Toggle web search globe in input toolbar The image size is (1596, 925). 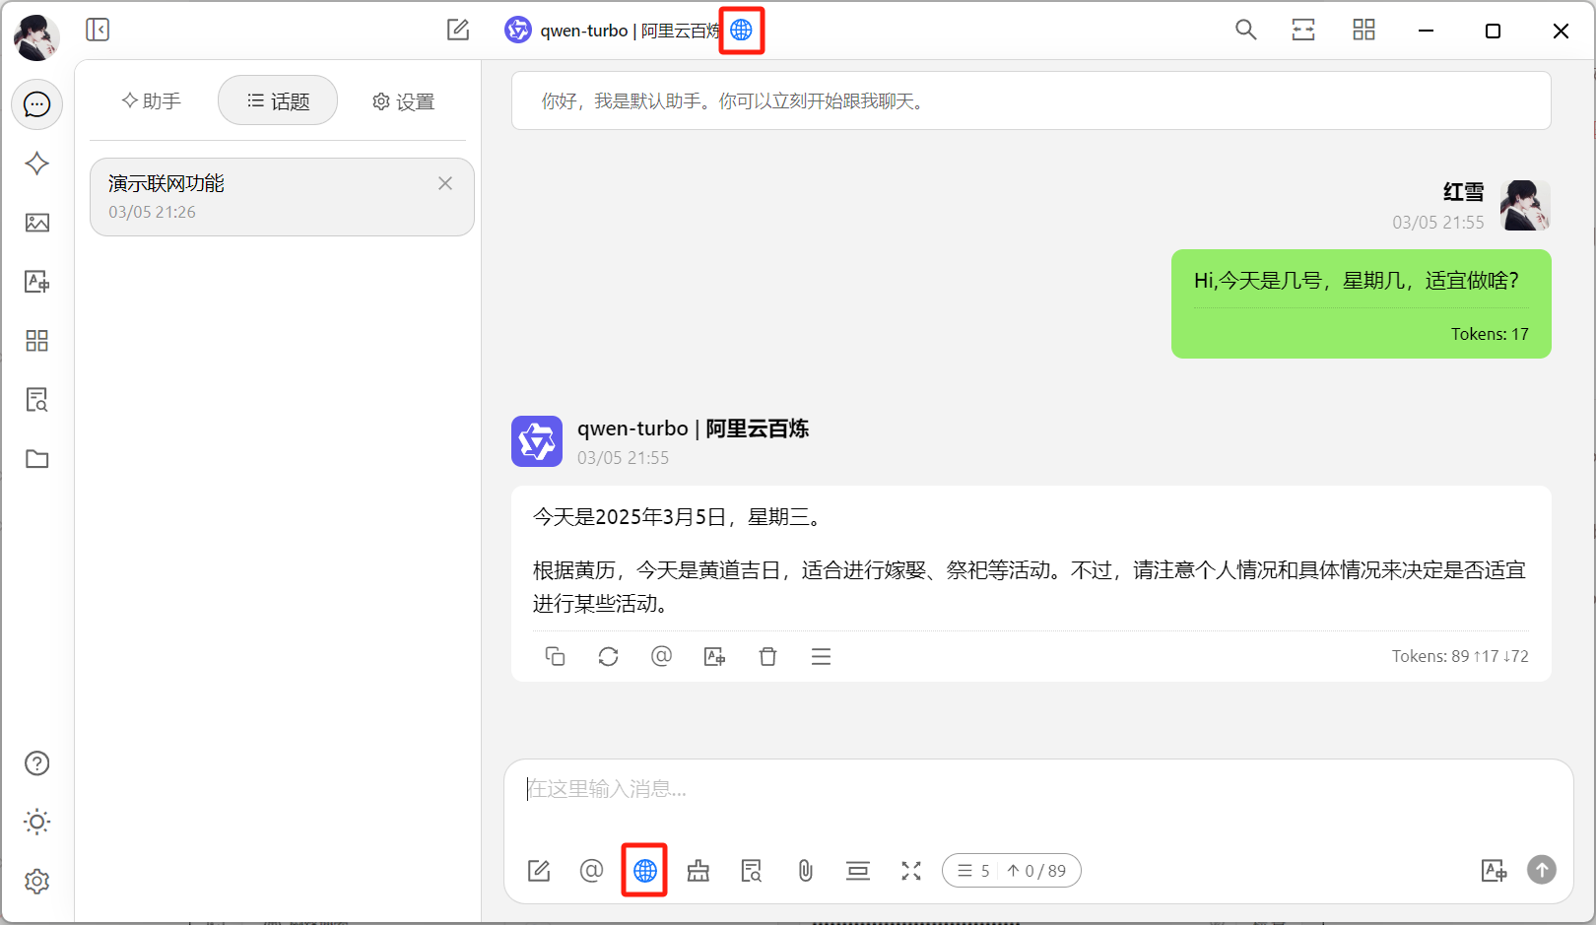tap(644, 871)
